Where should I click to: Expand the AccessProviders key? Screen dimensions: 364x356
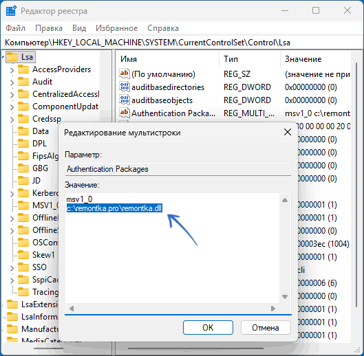coord(12,70)
